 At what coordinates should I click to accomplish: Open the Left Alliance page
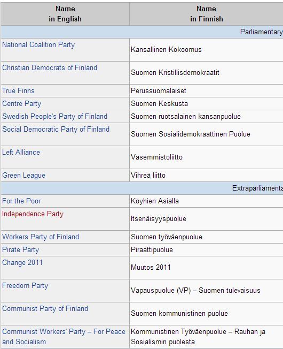click(21, 152)
